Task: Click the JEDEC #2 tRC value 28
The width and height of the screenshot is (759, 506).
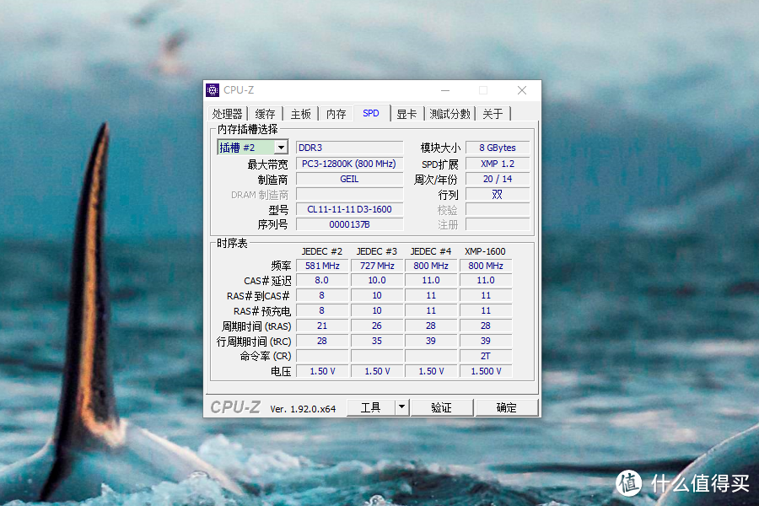Action: click(322, 341)
